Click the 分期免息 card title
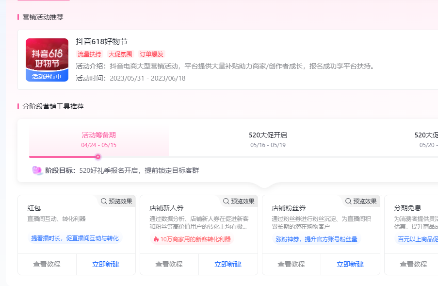Screen dimensions: 438x286 407,208
